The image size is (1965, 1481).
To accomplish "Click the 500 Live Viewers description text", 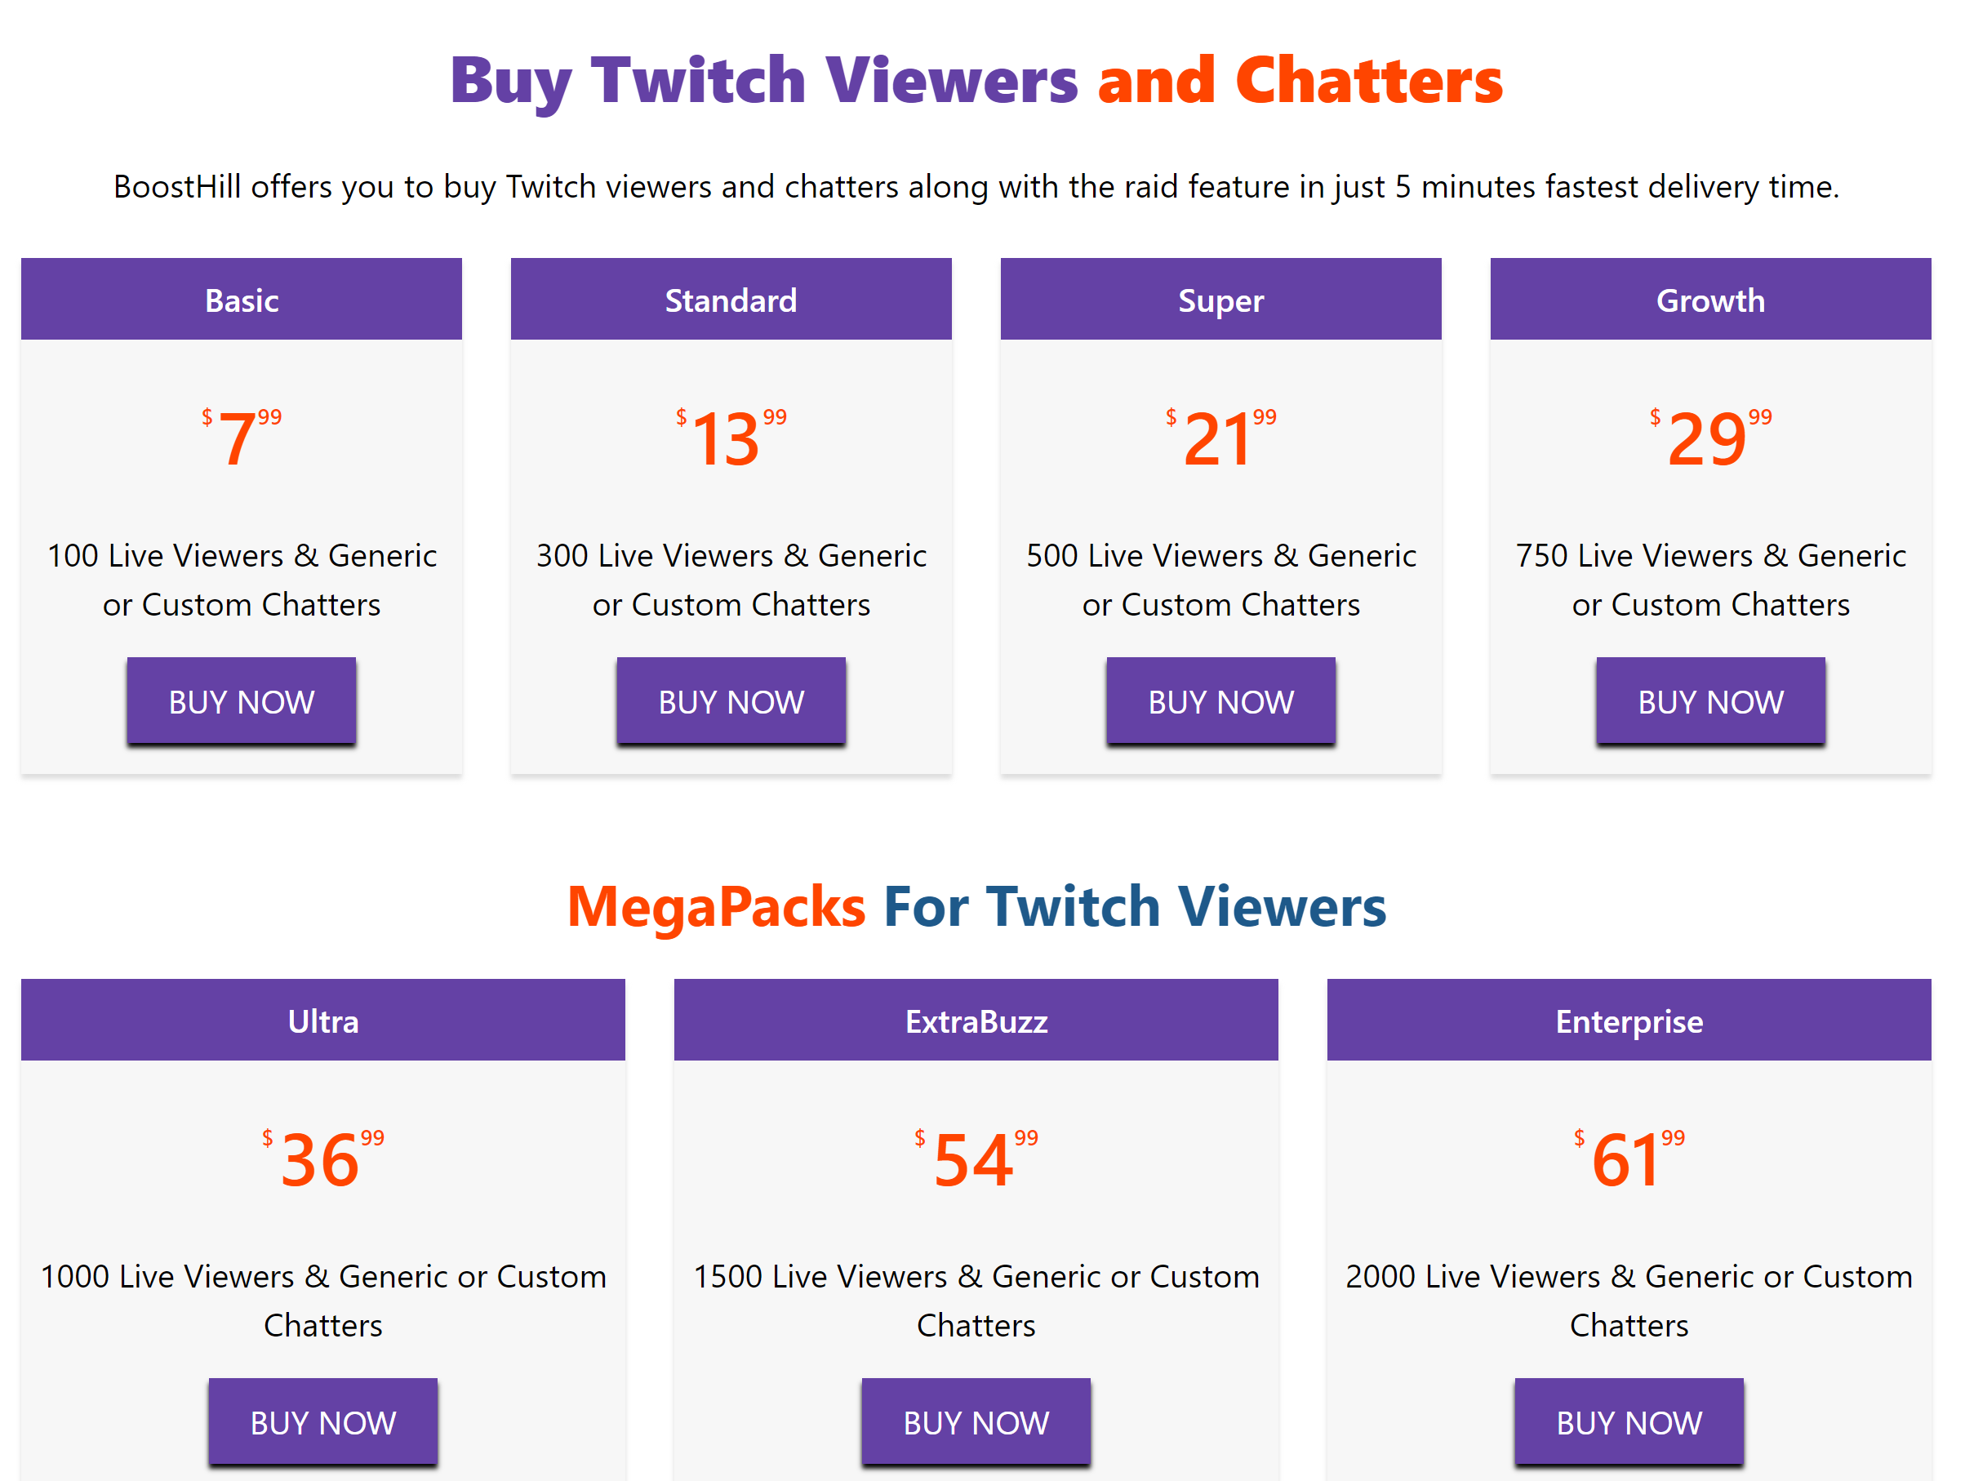I will [x=1220, y=579].
